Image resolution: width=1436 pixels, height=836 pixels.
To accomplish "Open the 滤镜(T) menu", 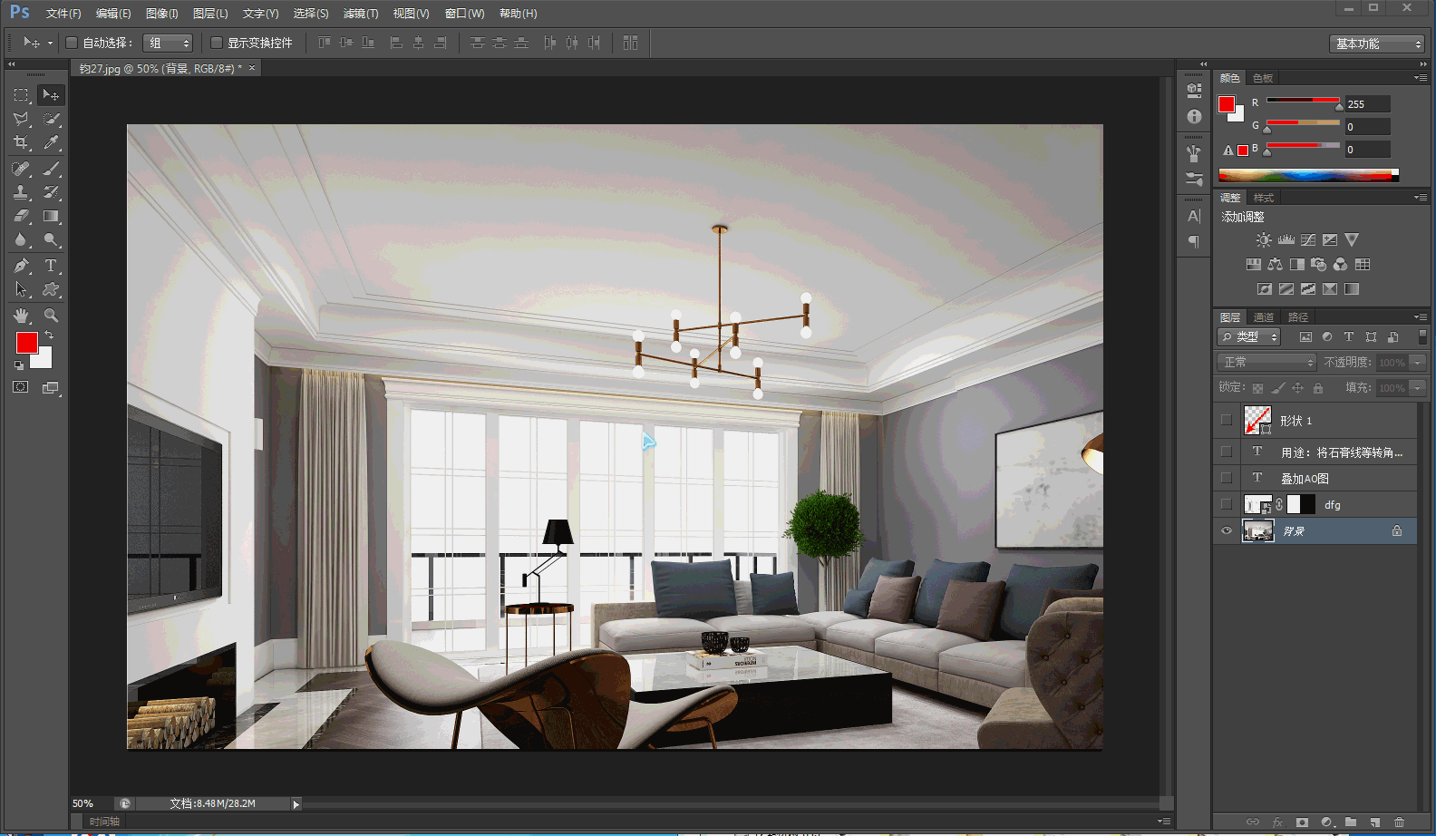I will point(361,14).
